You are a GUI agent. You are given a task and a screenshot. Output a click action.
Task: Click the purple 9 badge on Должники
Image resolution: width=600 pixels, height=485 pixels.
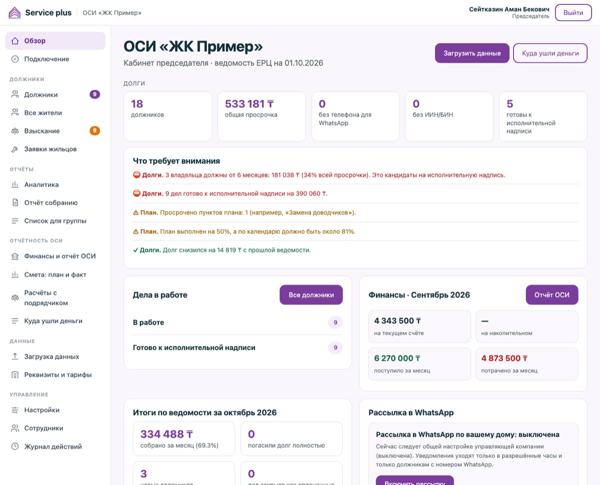[x=94, y=94]
